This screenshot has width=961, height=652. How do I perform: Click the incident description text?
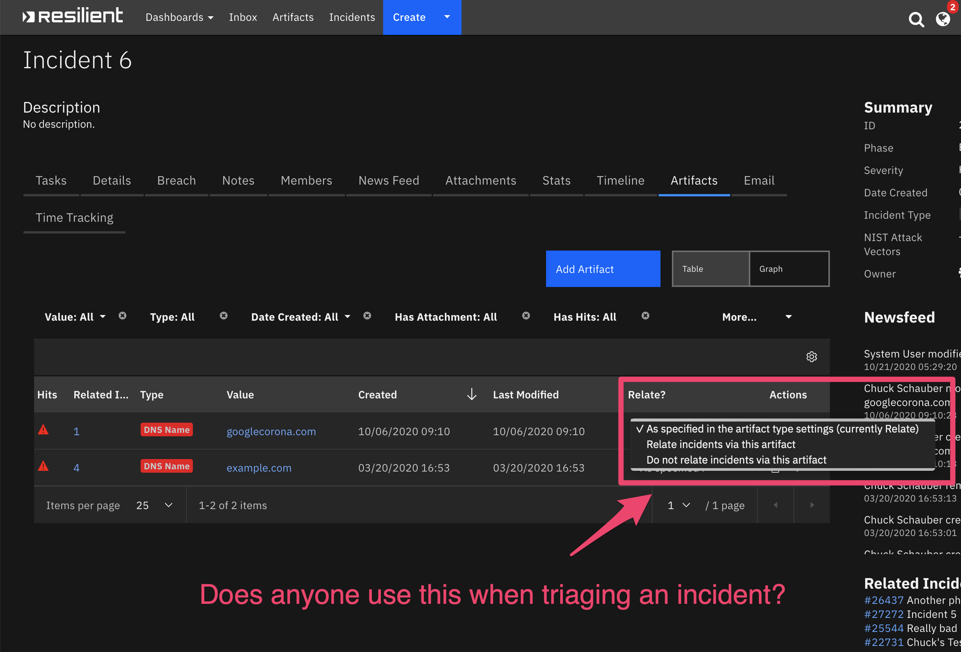pos(59,124)
